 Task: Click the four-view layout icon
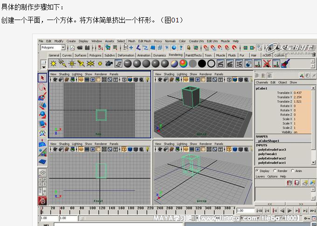(x=42, y=182)
